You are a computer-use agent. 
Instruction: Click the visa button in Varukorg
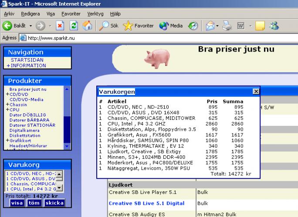[x=17, y=203]
